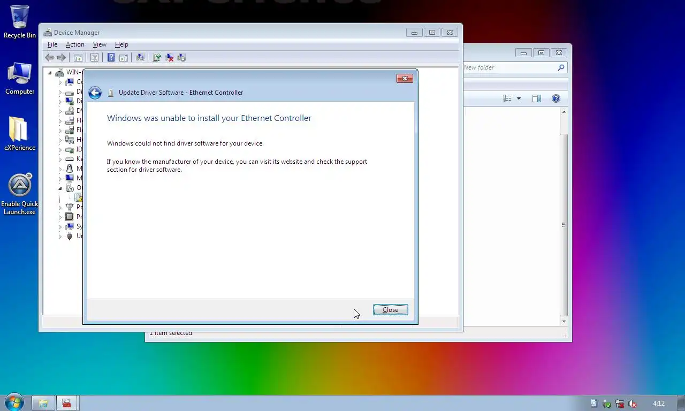Image resolution: width=685 pixels, height=411 pixels.
Task: Select the Ethernet Controller warning icon in tree
Action: click(x=79, y=197)
